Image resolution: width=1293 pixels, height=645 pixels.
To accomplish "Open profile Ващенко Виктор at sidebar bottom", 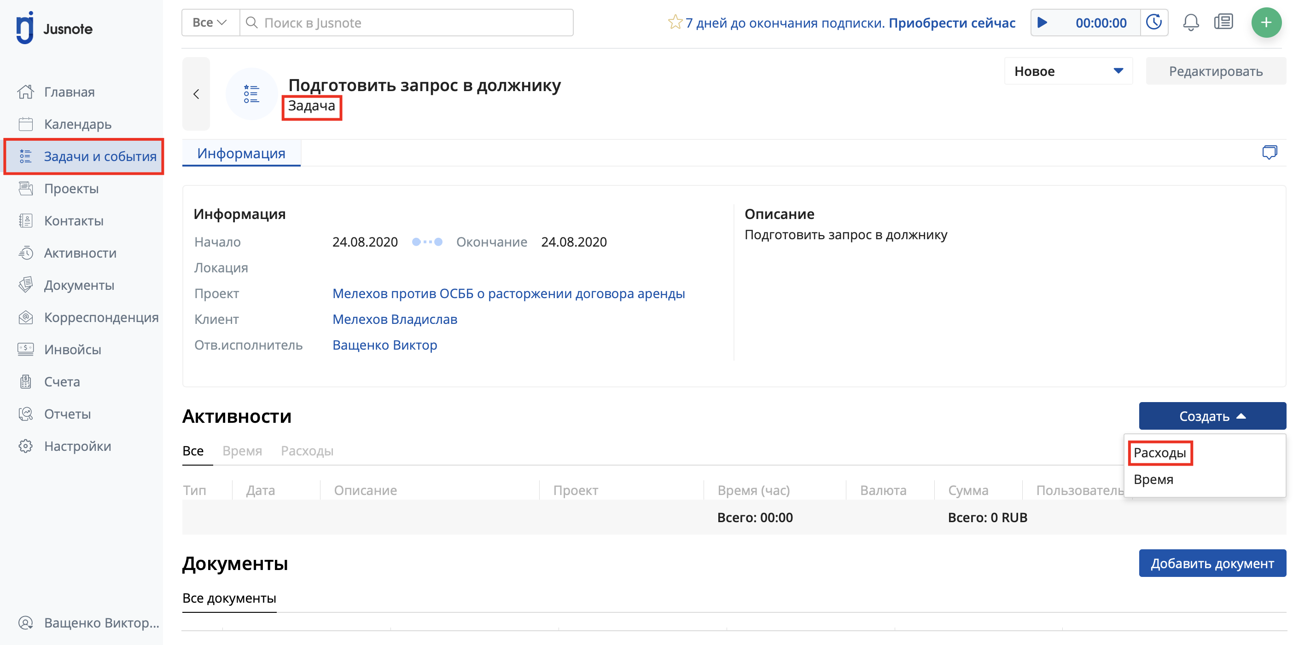I will [101, 622].
